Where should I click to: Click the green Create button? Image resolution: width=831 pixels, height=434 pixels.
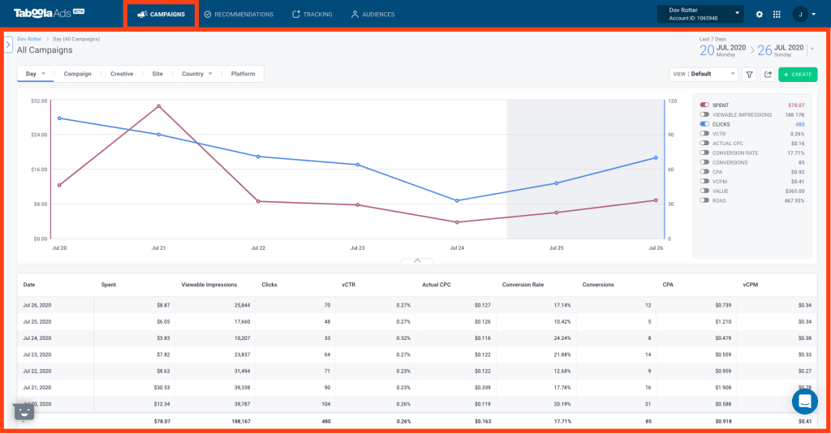point(798,74)
